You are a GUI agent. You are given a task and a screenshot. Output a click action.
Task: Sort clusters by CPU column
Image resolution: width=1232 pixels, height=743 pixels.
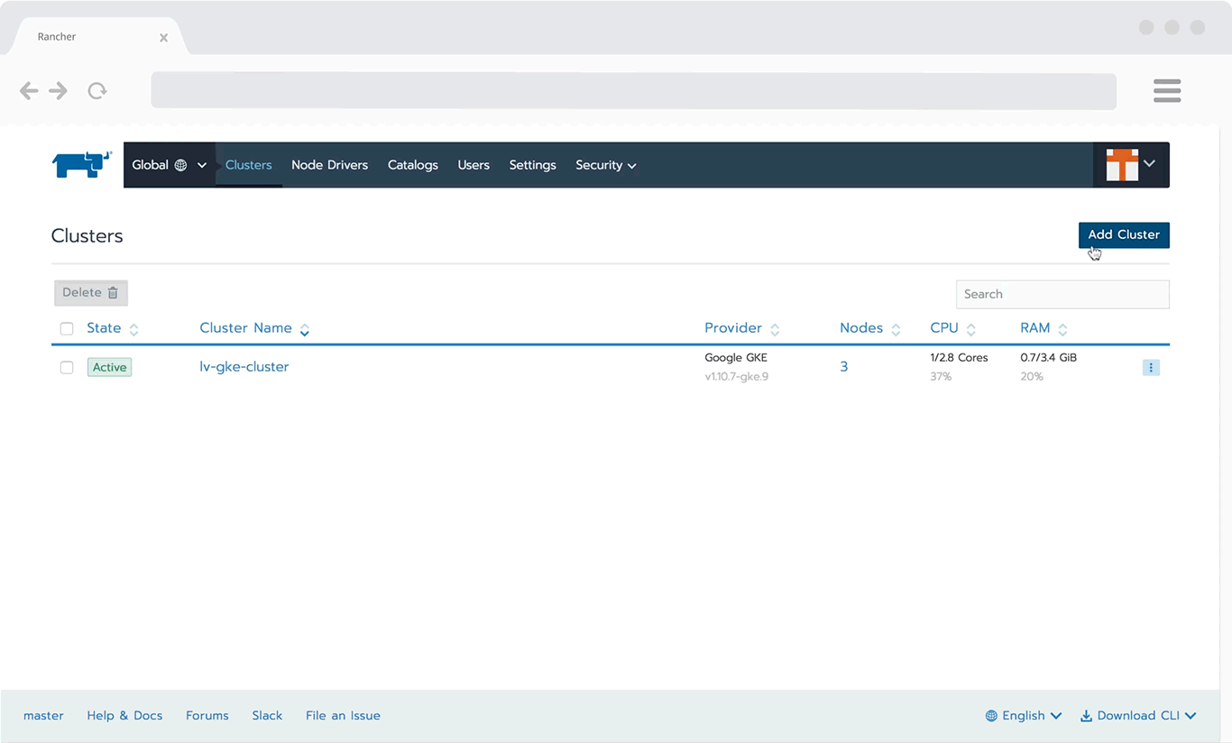click(x=953, y=328)
